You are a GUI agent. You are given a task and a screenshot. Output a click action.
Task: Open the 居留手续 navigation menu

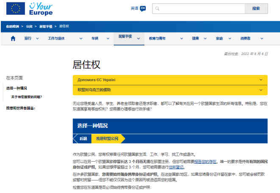click(126, 37)
